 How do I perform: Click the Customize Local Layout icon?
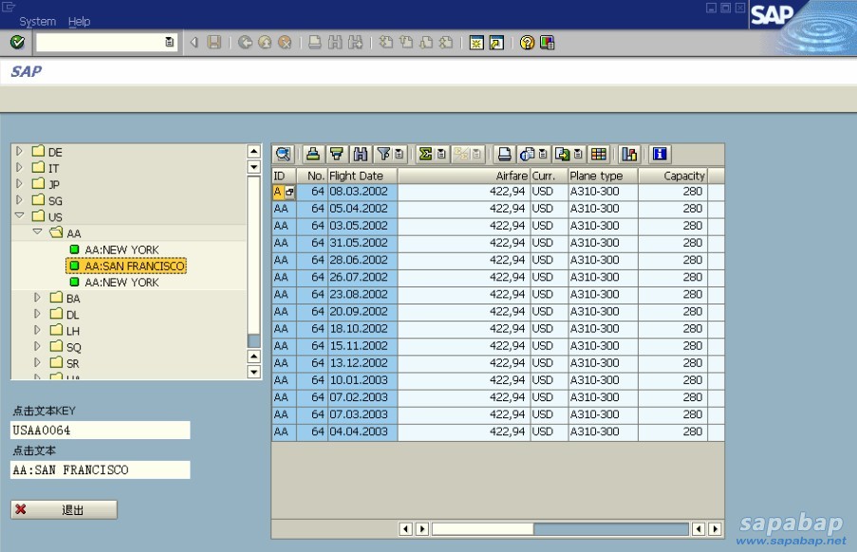point(547,42)
